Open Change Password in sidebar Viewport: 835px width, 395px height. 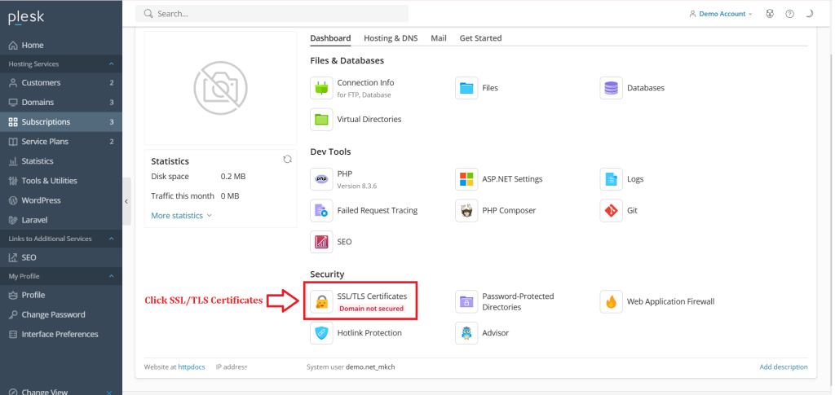tap(61, 314)
